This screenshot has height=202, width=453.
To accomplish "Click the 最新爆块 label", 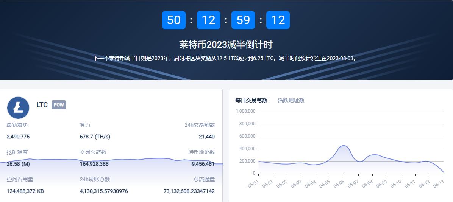I will coord(17,125).
